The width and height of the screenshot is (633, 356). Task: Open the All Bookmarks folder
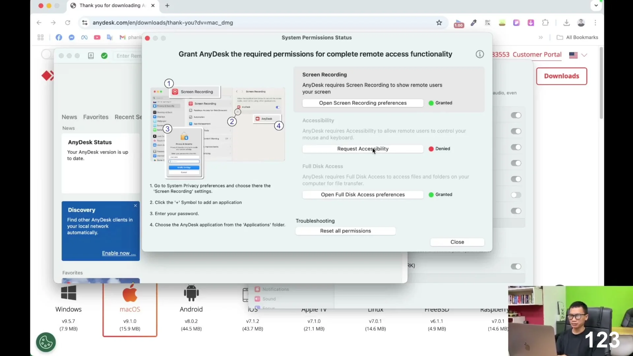[x=577, y=38]
